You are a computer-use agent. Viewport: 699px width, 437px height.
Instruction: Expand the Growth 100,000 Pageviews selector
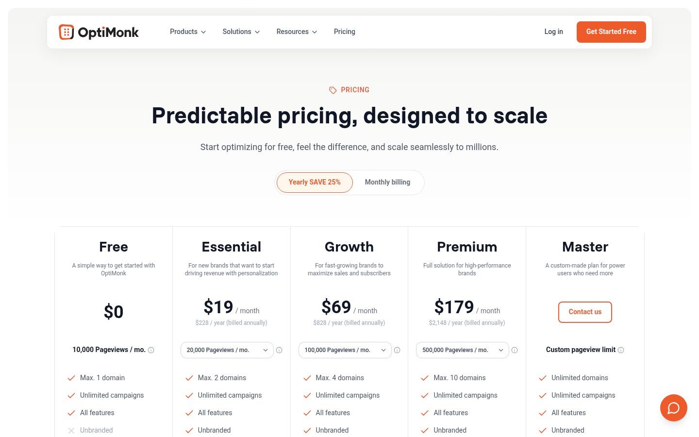(x=345, y=350)
